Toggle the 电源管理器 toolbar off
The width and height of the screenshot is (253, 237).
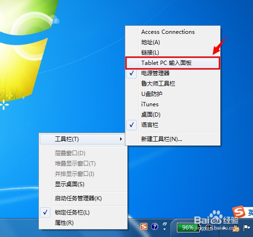[x=173, y=73]
